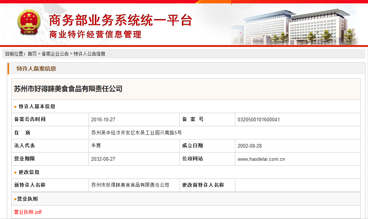Click the 目前位置 breadcrumb label

pos(15,54)
